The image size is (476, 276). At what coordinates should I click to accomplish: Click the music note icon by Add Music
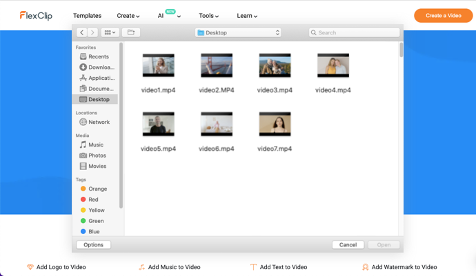(142, 267)
